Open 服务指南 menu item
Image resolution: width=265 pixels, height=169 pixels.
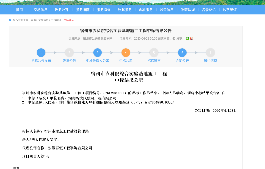(x=82, y=10)
